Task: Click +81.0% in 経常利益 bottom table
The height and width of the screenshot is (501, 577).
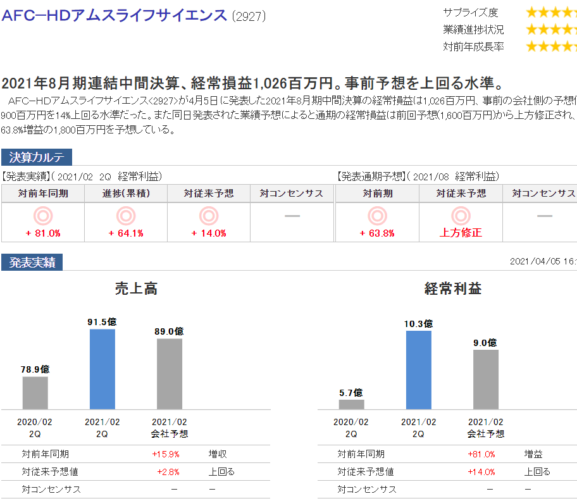Action: click(481, 454)
